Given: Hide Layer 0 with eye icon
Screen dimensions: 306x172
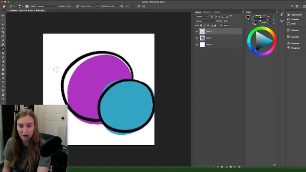Looking at the screenshot, I should tap(197, 44).
